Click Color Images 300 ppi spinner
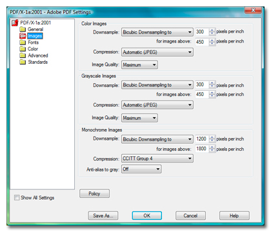The height and width of the screenshot is (232, 271). 212,32
